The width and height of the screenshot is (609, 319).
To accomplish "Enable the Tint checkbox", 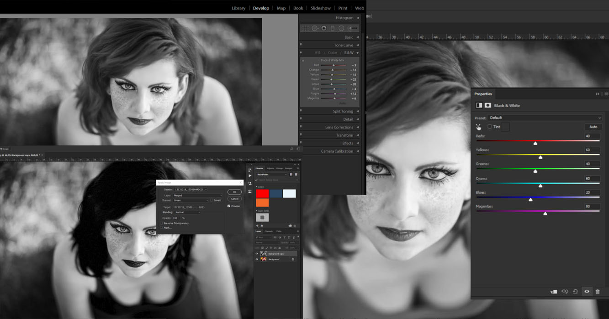I will point(490,127).
